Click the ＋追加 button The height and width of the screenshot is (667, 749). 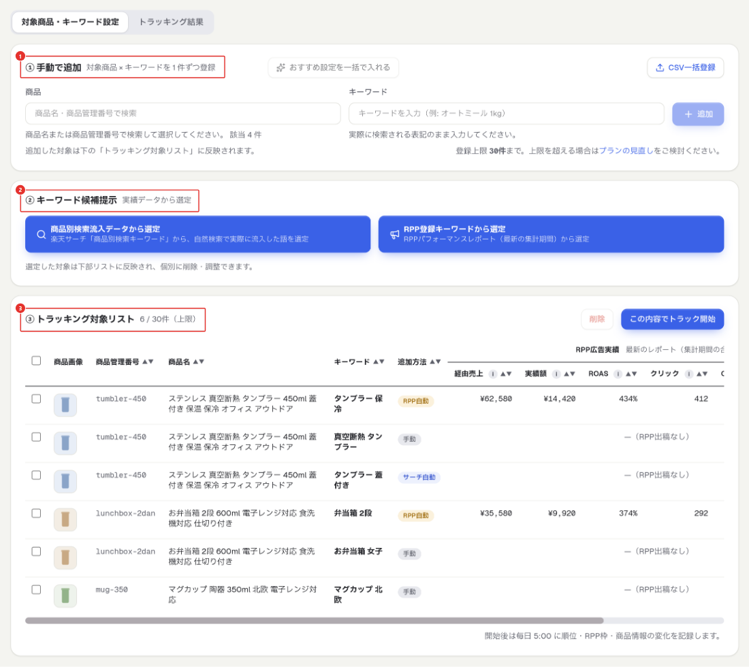click(698, 114)
